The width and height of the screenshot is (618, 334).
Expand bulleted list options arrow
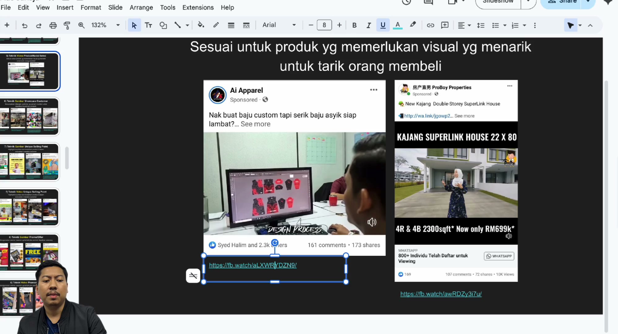(505, 25)
